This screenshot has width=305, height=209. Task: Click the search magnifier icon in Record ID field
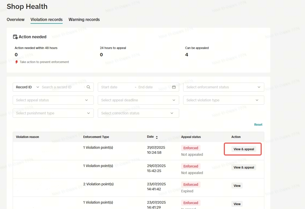[88, 87]
